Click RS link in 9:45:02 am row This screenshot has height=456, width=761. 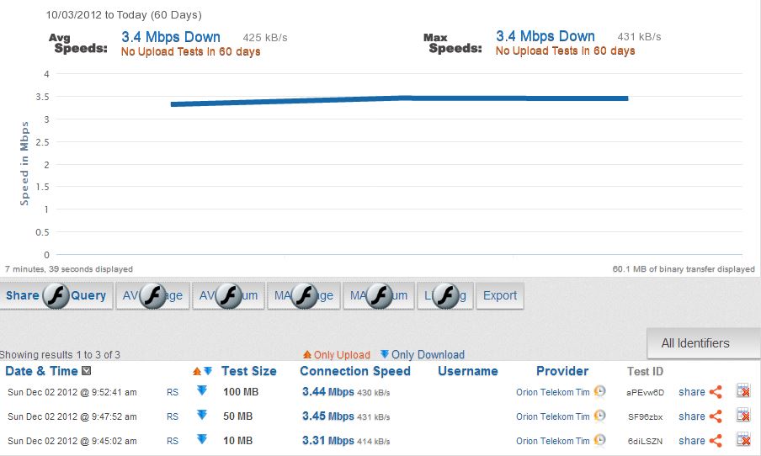point(173,441)
